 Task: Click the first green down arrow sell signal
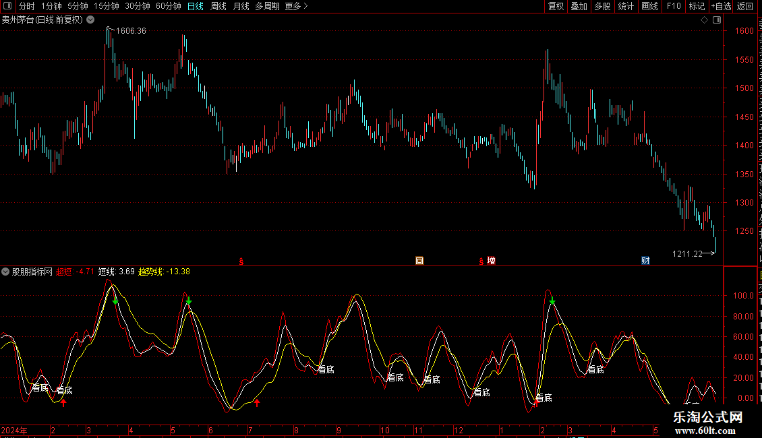(115, 302)
